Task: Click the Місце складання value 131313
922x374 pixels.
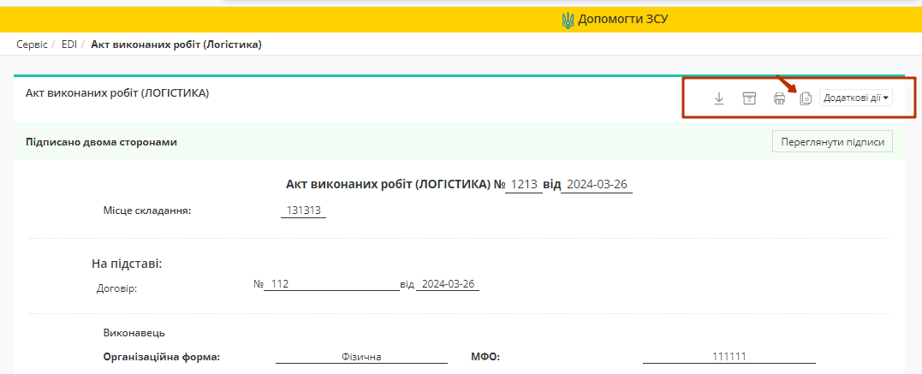Action: click(x=303, y=211)
